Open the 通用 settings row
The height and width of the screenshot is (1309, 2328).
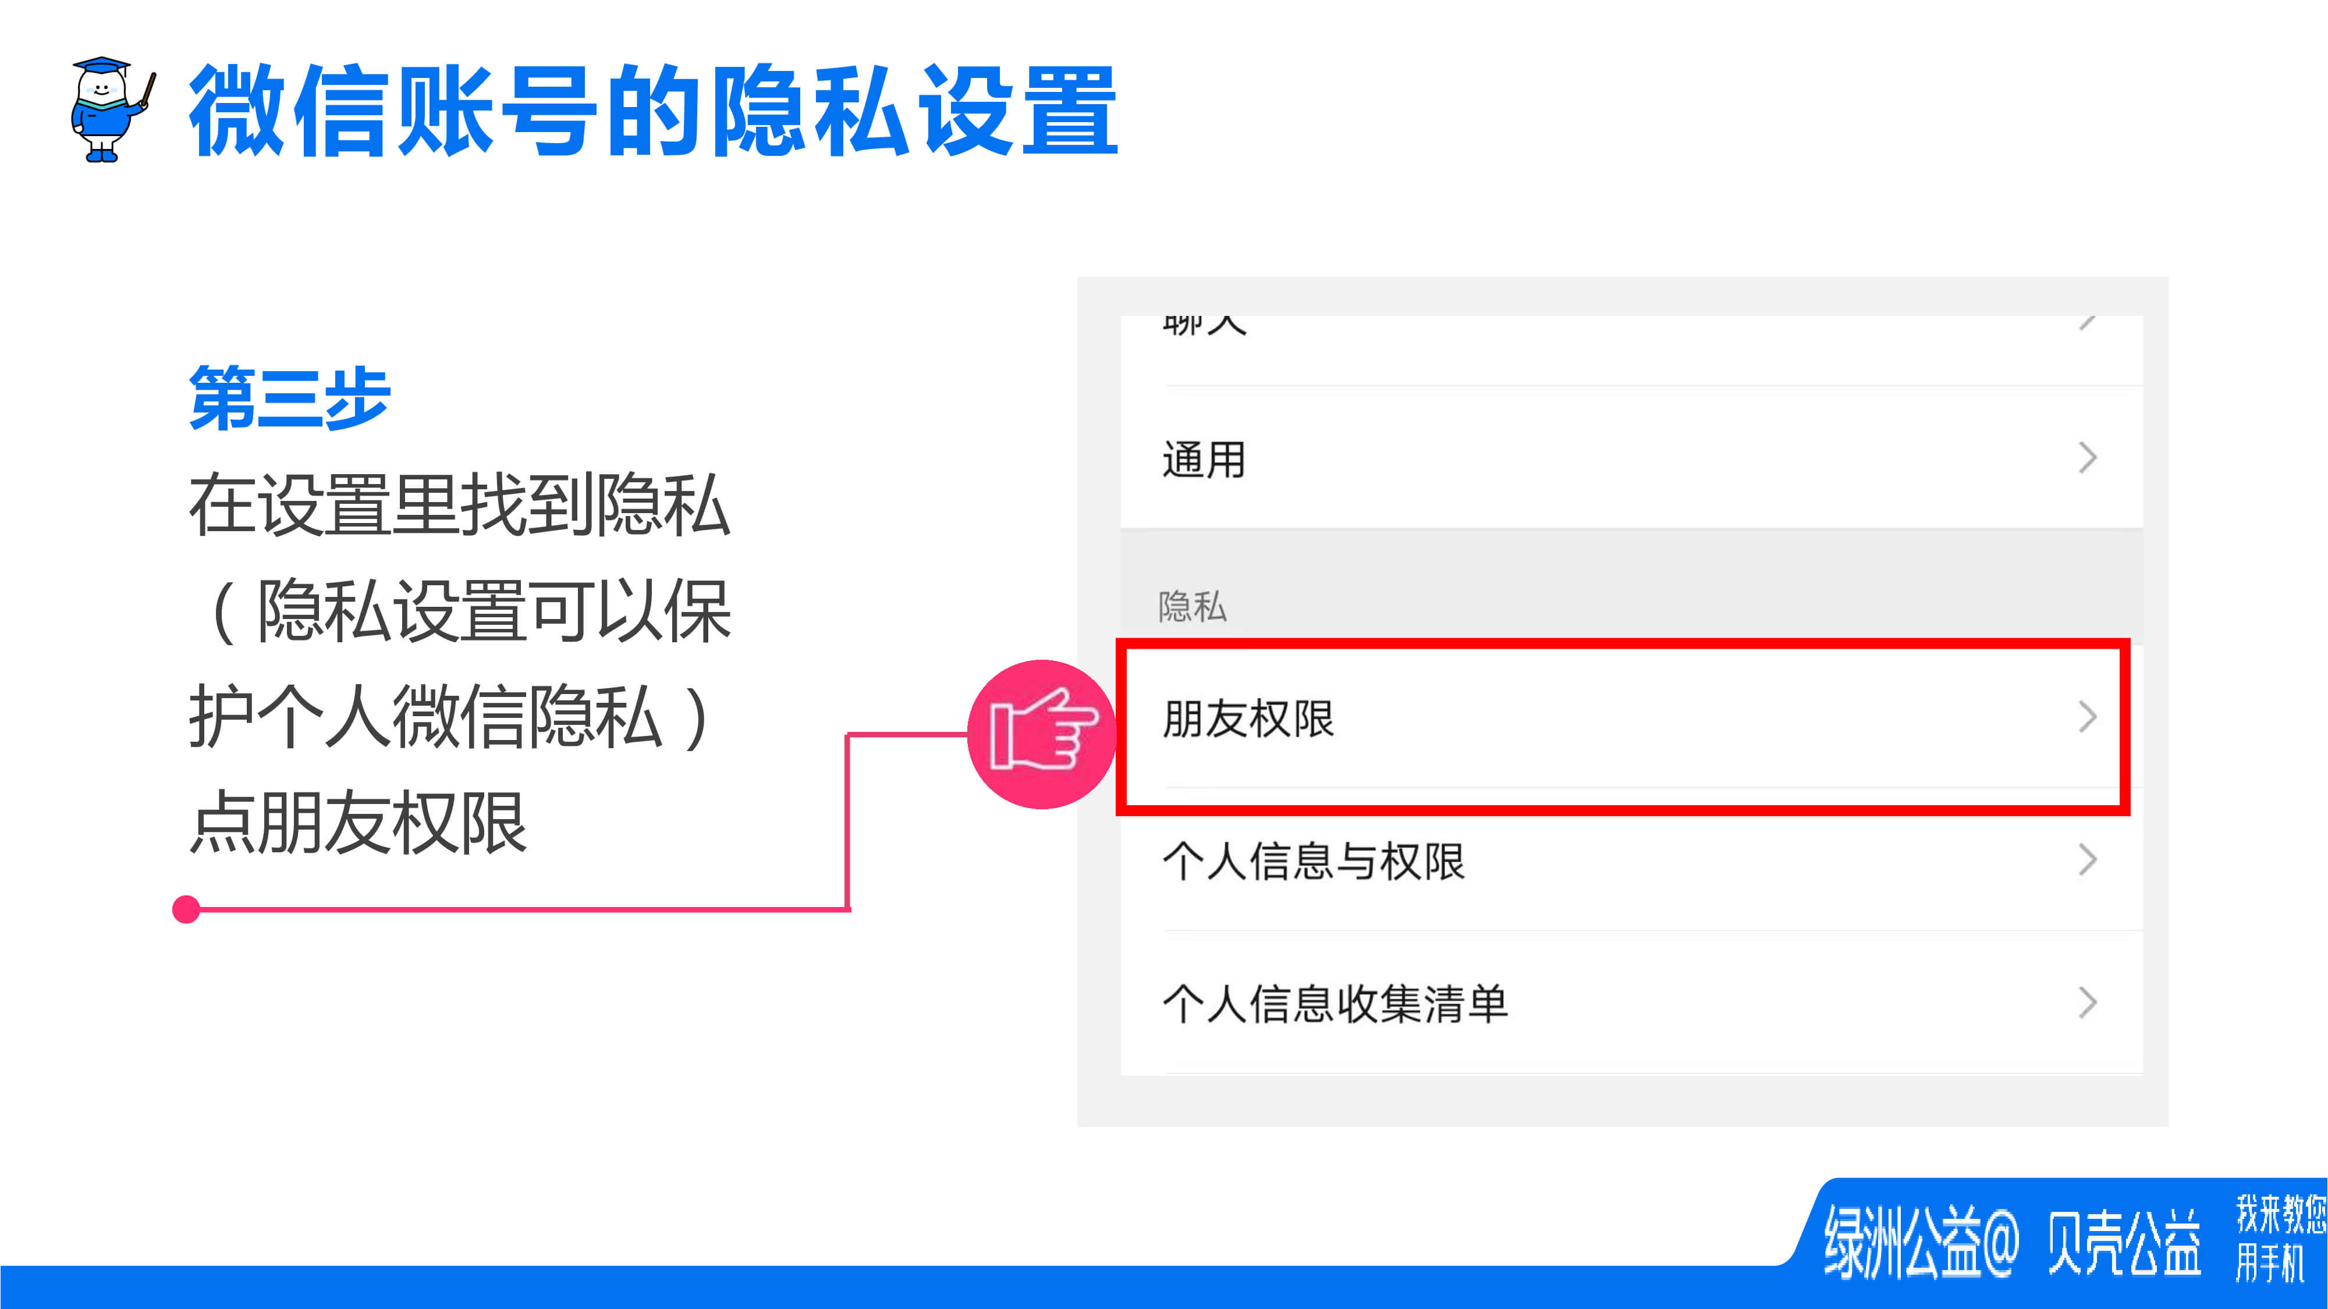pos(1631,458)
